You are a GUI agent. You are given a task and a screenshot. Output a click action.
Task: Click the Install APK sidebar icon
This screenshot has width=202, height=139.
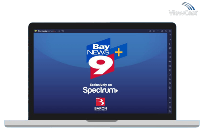pyautogui.click(x=170, y=61)
